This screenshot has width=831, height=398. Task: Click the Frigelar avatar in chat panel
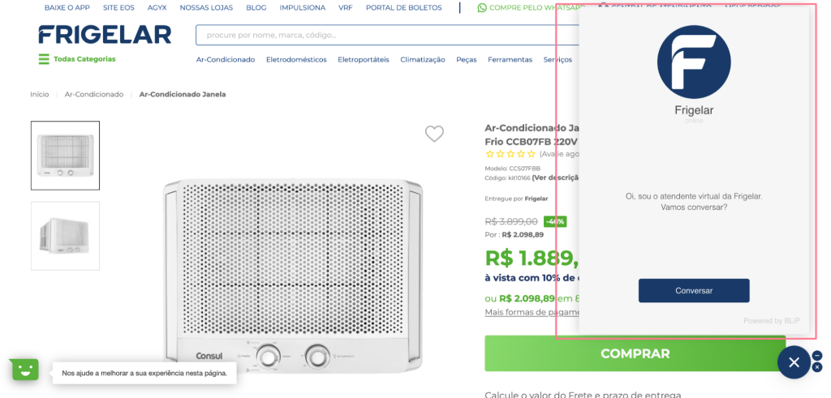coord(694,62)
